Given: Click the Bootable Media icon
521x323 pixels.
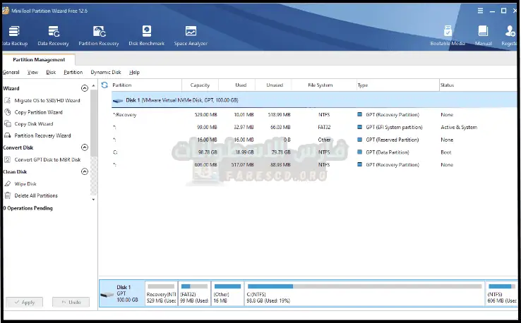Looking at the screenshot, I should [x=448, y=35].
